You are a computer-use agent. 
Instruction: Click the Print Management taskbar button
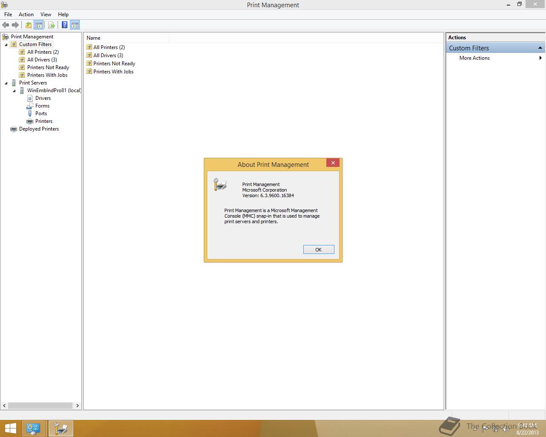click(61, 428)
